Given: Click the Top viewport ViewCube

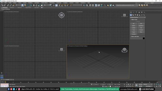Looking at the screenshot, I should point(62,15).
